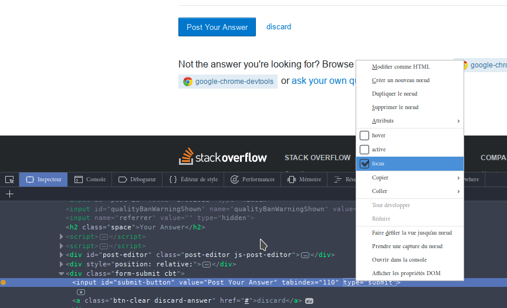Choose Faire défiler la vue jusqu'au nœud
This screenshot has height=308, width=507.
pos(410,233)
